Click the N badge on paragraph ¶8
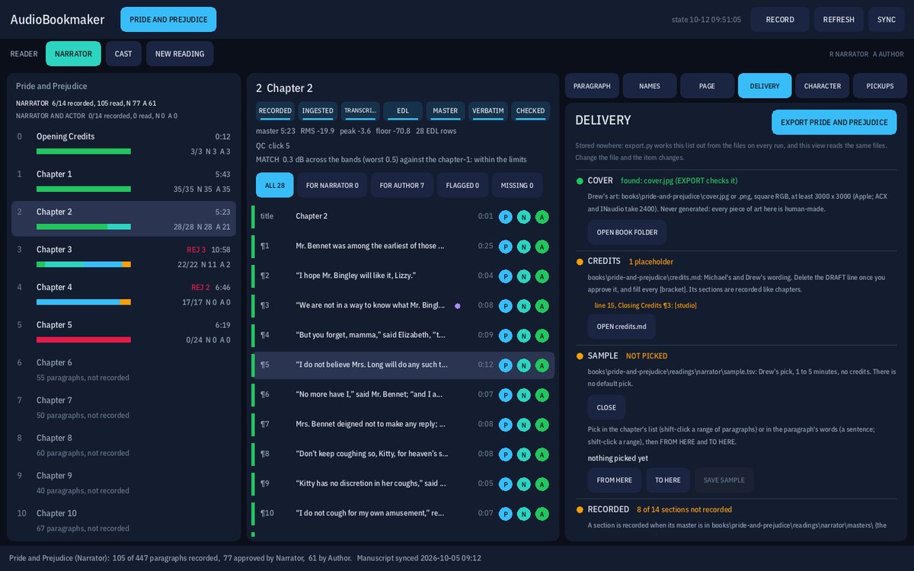Viewport: 914px width, 571px height. [523, 455]
